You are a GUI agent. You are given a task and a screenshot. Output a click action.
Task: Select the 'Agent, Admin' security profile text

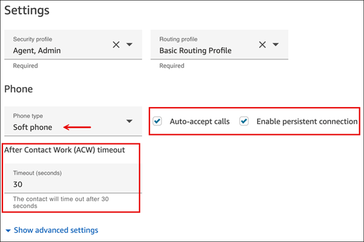tap(37, 51)
